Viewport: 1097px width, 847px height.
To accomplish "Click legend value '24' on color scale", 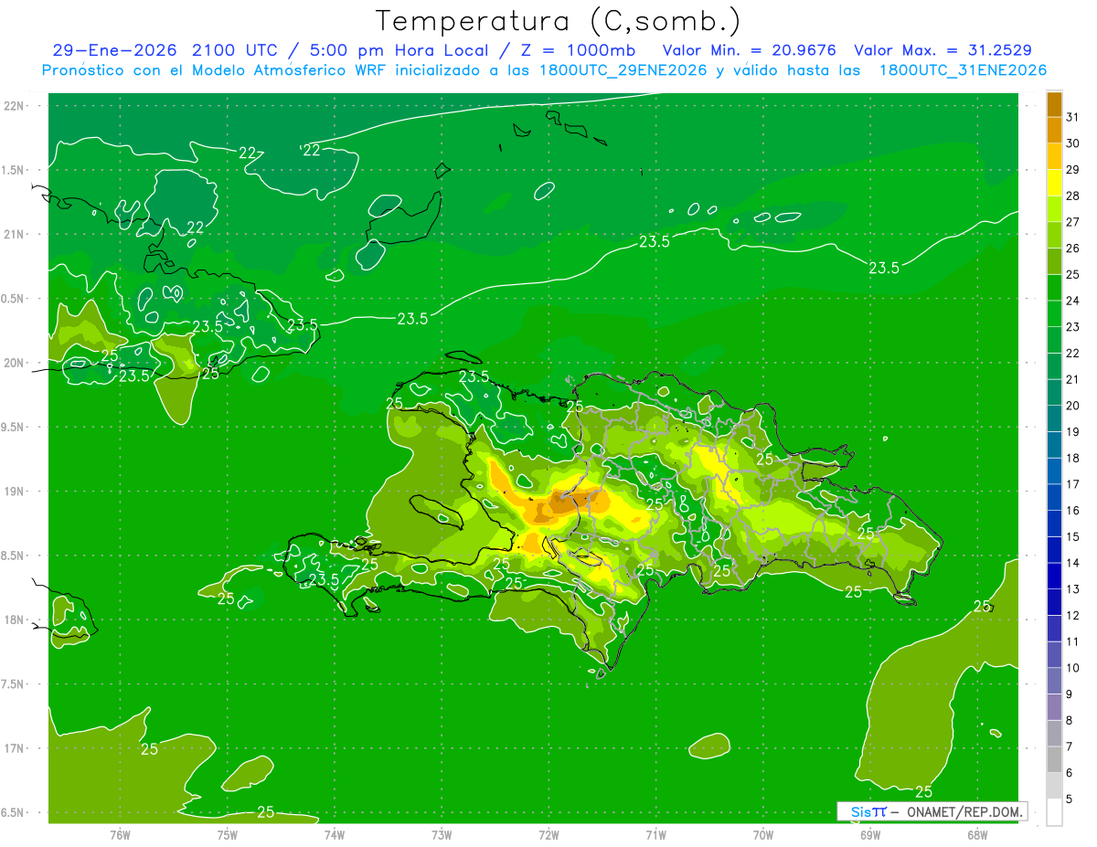I will click(1072, 301).
